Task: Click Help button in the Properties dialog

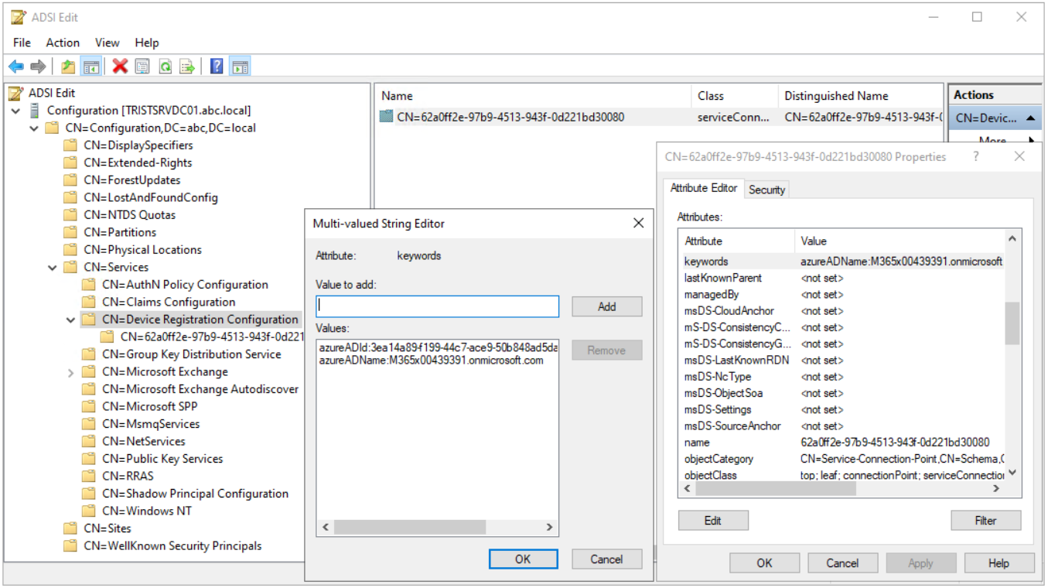Action: coord(999,563)
